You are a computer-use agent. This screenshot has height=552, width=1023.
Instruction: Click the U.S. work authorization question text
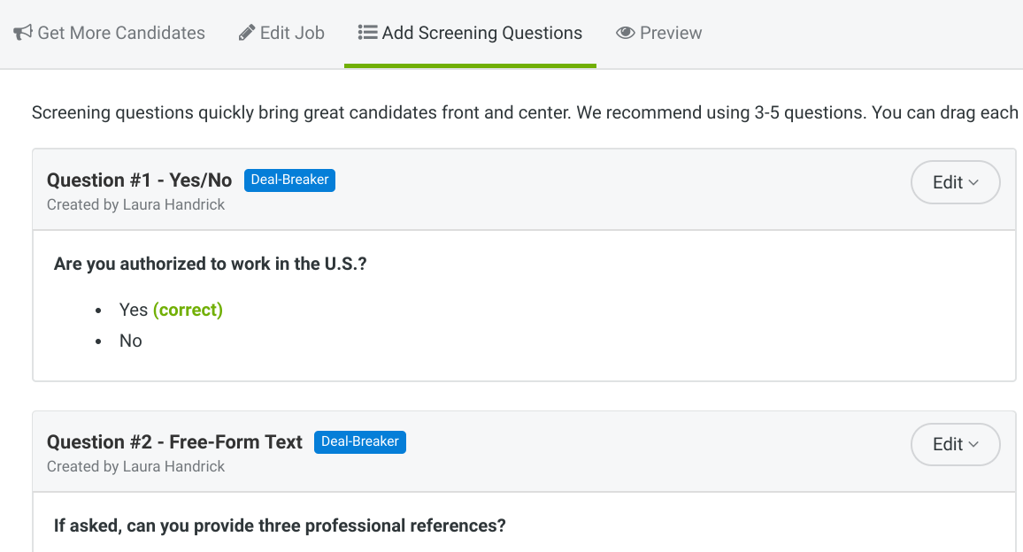click(x=210, y=264)
